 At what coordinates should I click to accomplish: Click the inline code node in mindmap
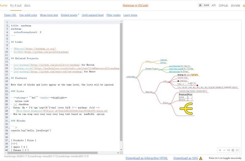tap(182, 78)
